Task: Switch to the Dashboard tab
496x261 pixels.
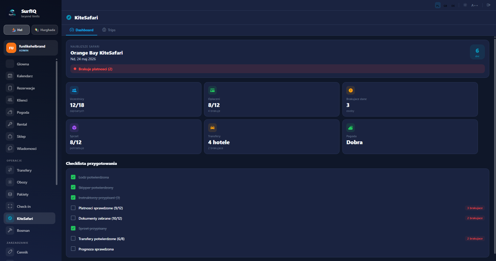Action: 82,30
